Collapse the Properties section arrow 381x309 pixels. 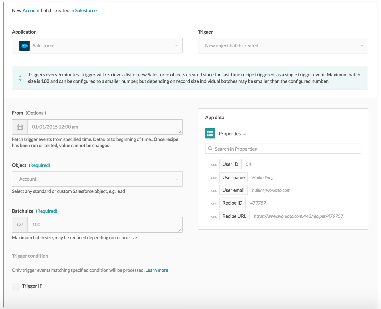[x=245, y=134]
